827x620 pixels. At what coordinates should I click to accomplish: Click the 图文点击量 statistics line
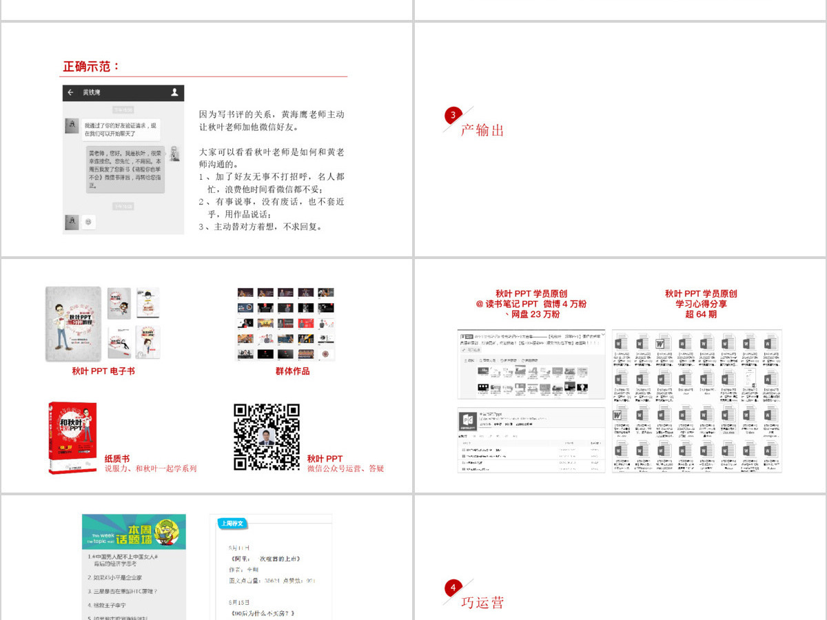(272, 581)
